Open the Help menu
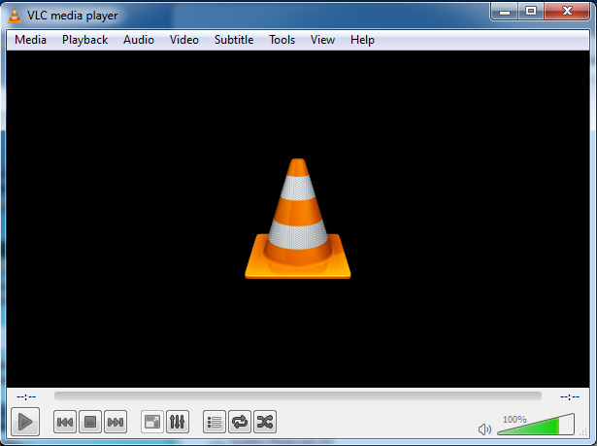Image resolution: width=597 pixels, height=446 pixels. point(362,40)
